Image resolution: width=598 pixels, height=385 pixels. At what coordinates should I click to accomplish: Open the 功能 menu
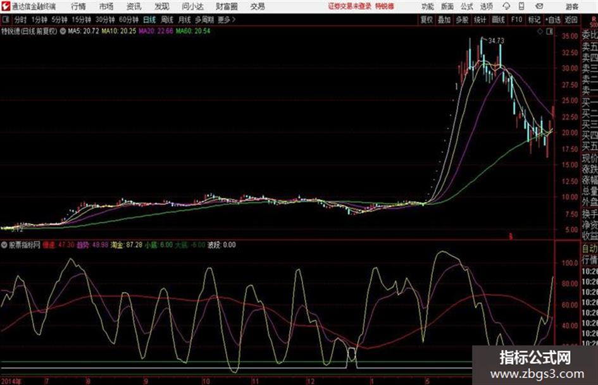coord(428,6)
